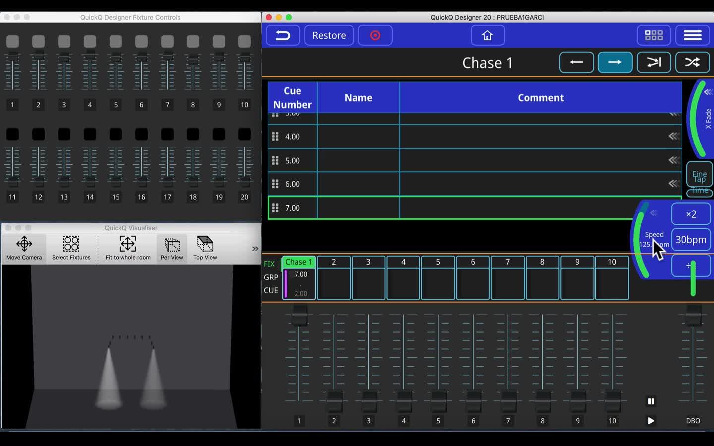
Task: Open the hamburger main menu
Action: [x=692, y=35]
